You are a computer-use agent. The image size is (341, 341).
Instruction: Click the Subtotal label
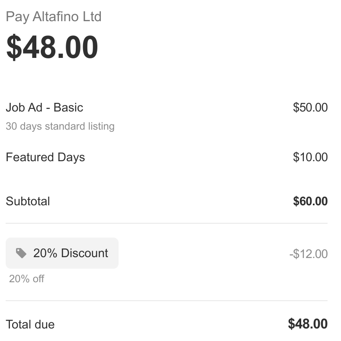(28, 201)
